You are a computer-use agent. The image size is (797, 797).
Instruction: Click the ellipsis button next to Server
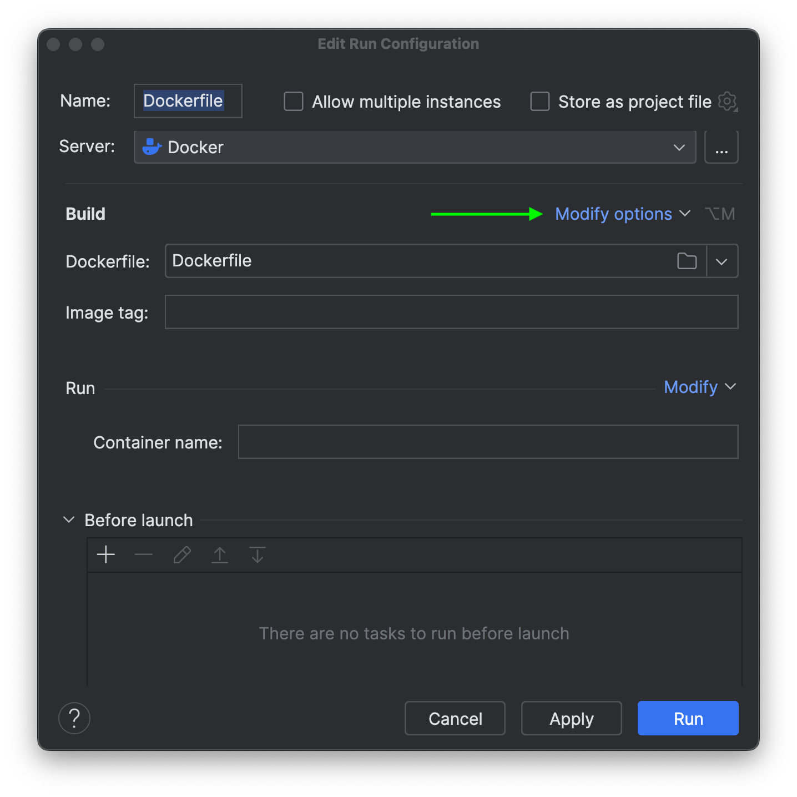click(x=721, y=147)
